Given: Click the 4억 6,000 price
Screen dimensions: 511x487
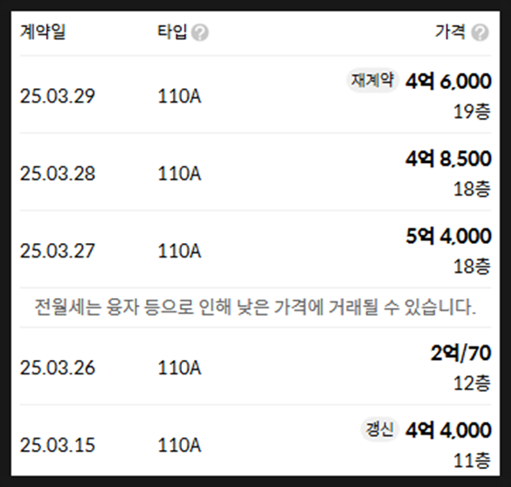Looking at the screenshot, I should 449,81.
